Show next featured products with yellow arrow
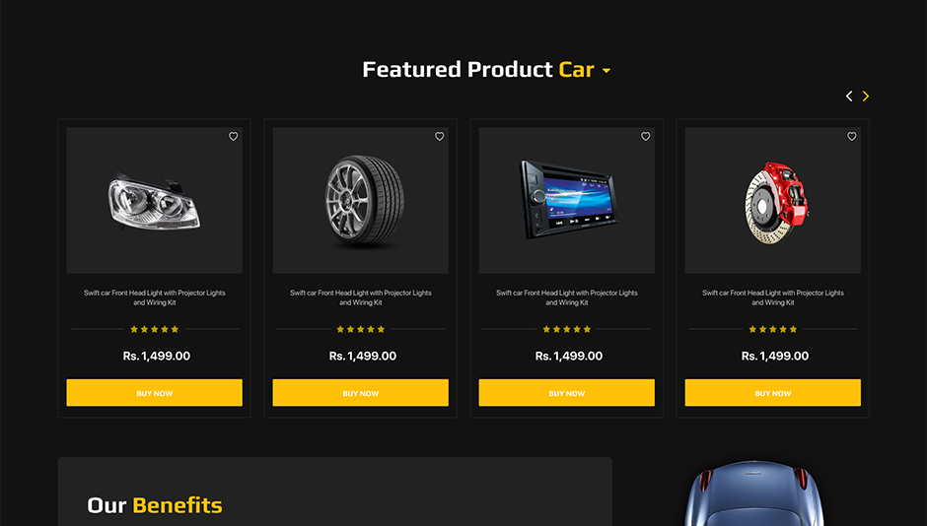Viewport: 927px width, 526px height. coord(866,97)
